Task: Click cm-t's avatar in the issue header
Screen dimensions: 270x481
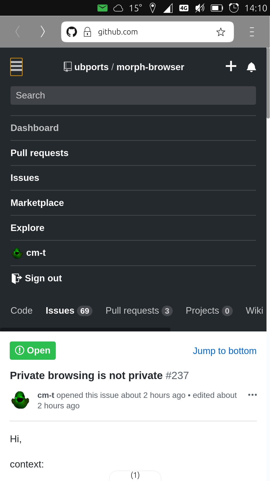Action: (20, 400)
